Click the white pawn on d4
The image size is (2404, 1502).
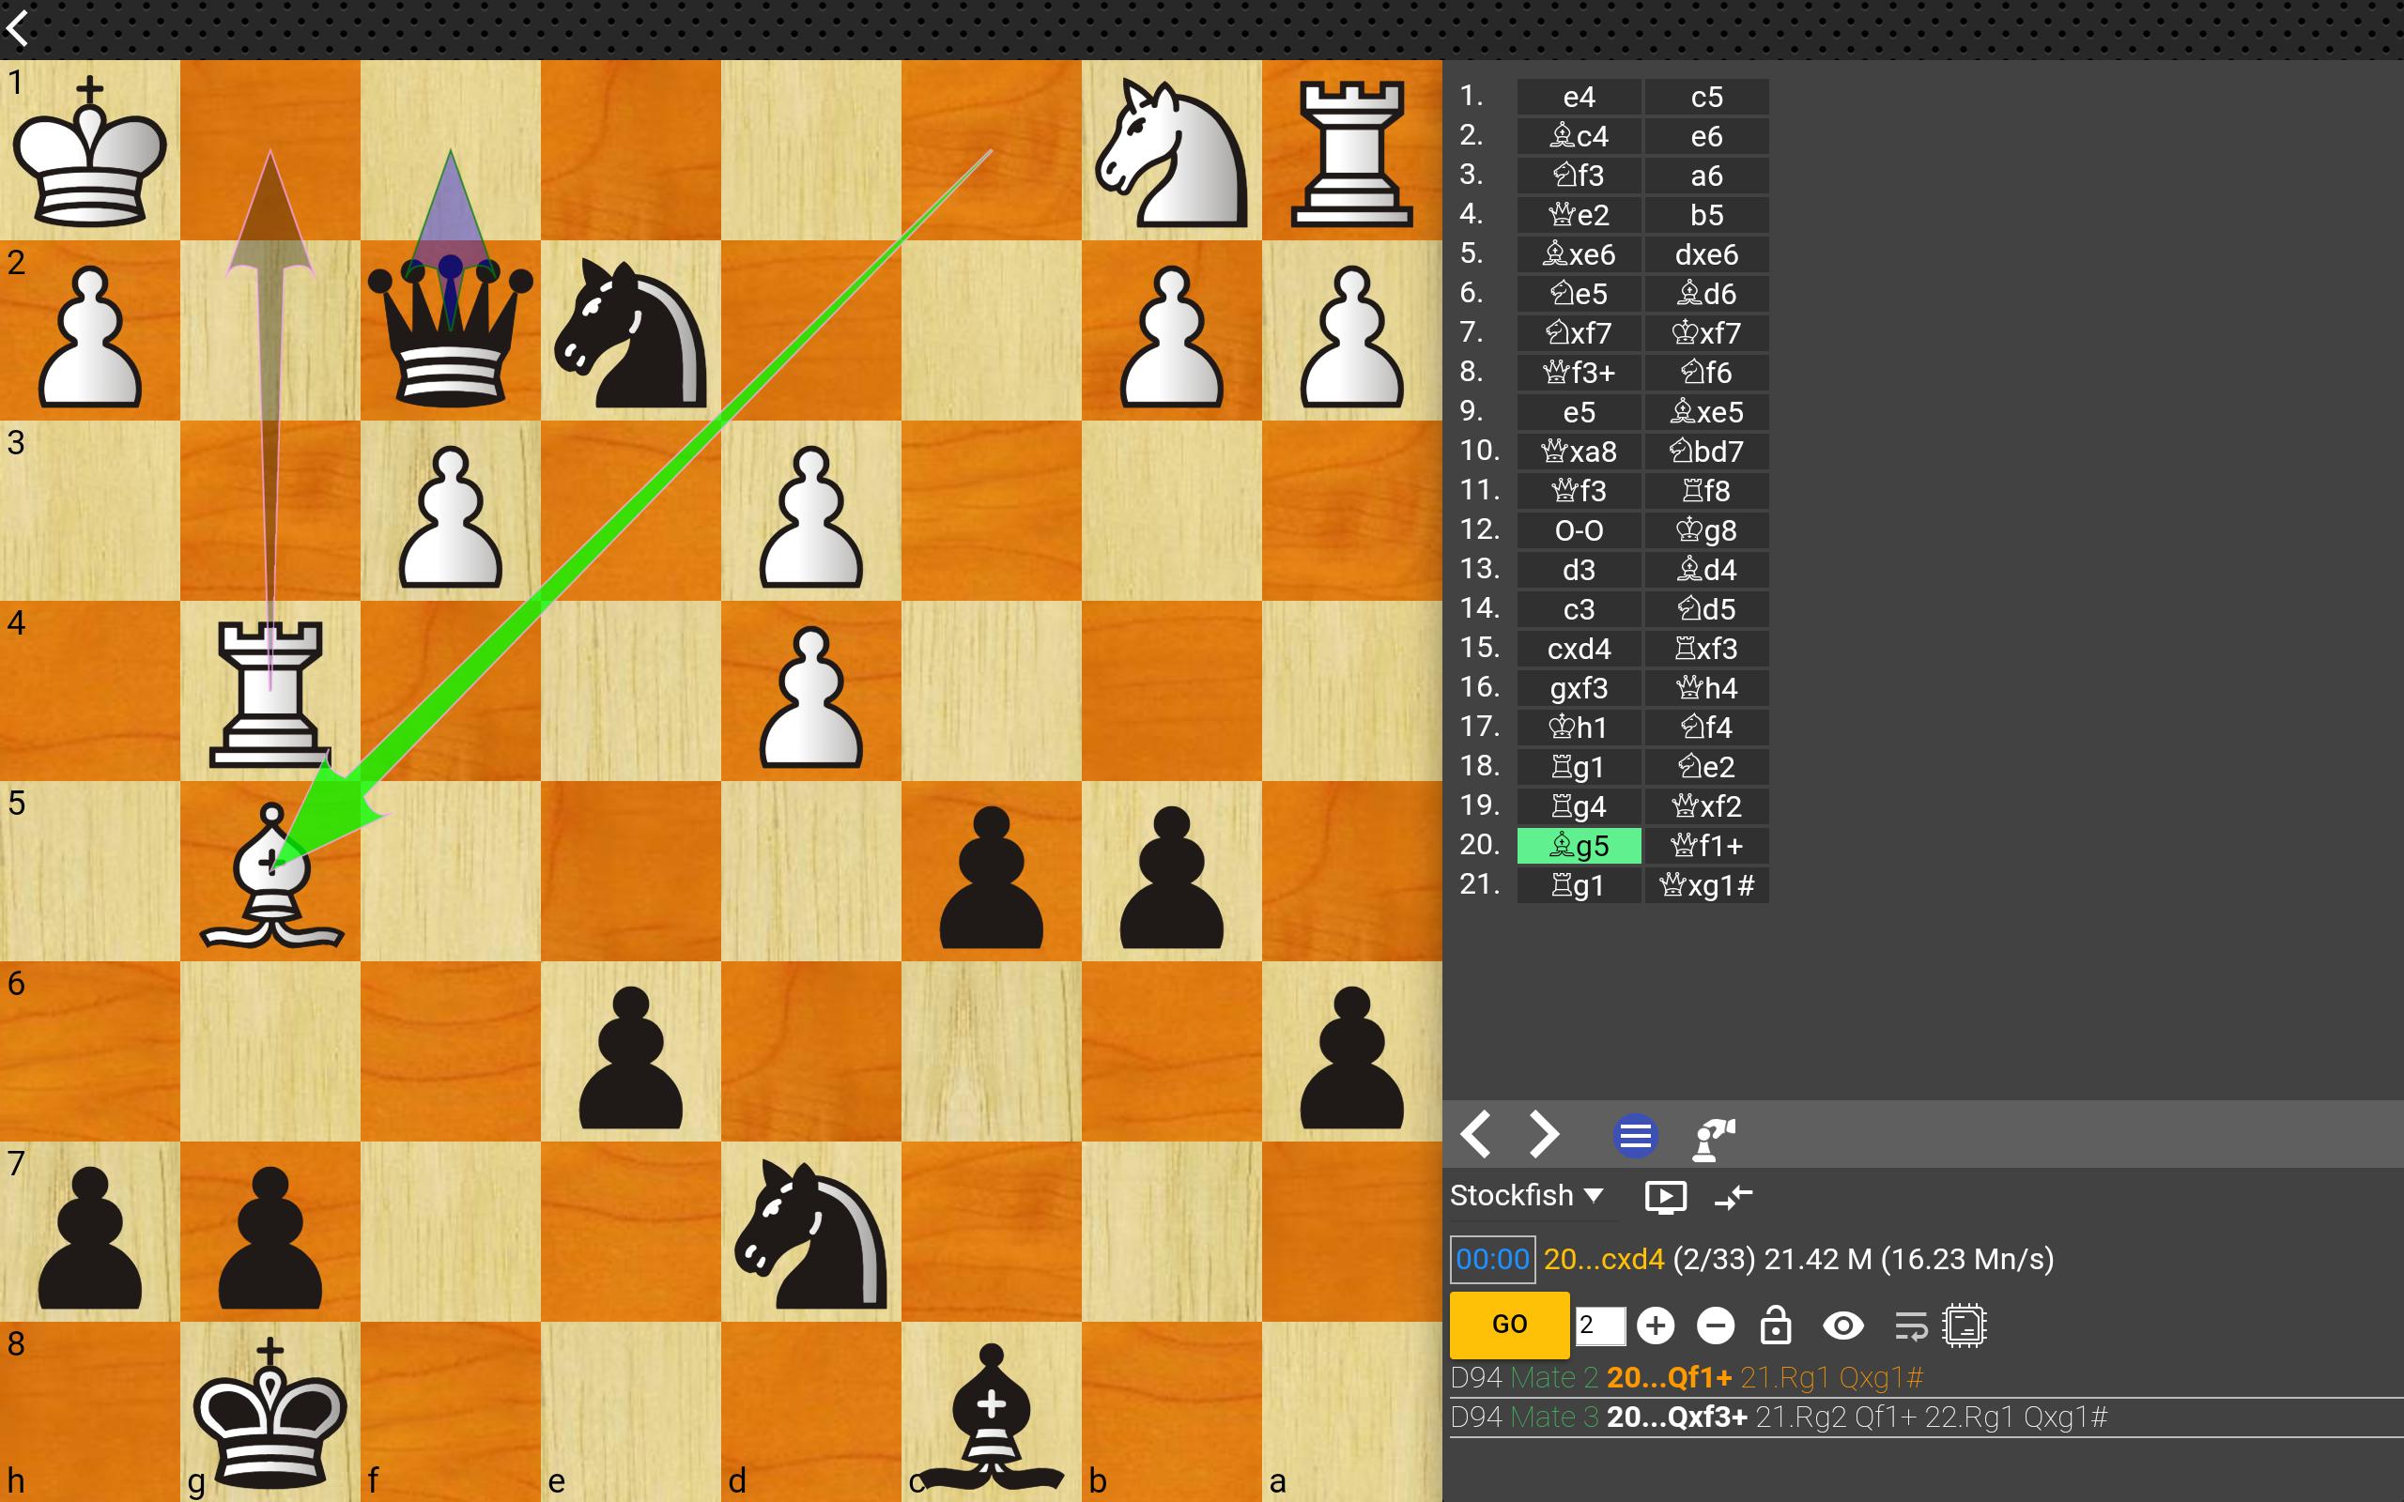pos(810,696)
